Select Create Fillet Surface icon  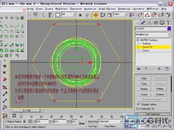tap(17, 55)
